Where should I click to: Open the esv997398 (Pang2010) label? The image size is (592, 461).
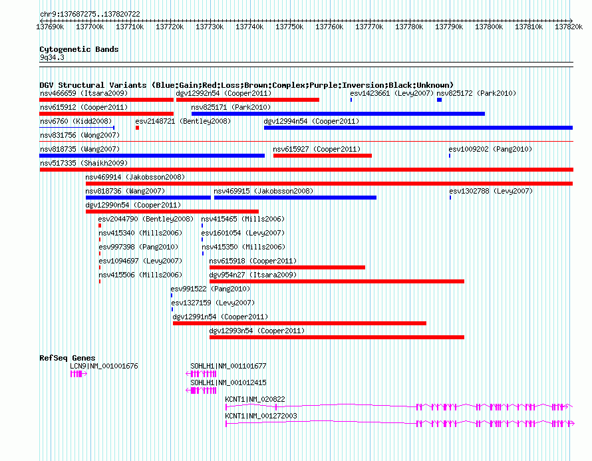coord(138,247)
